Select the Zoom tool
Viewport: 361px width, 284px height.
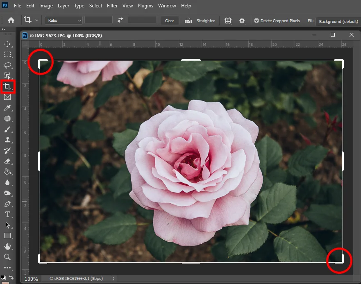(7, 257)
